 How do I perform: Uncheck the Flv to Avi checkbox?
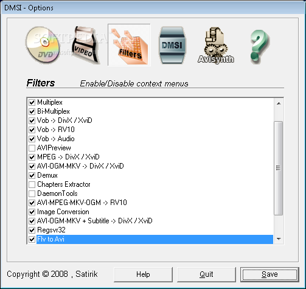coord(32,239)
